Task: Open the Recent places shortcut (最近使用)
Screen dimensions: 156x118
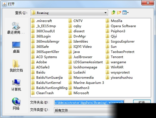Action: click(16, 28)
